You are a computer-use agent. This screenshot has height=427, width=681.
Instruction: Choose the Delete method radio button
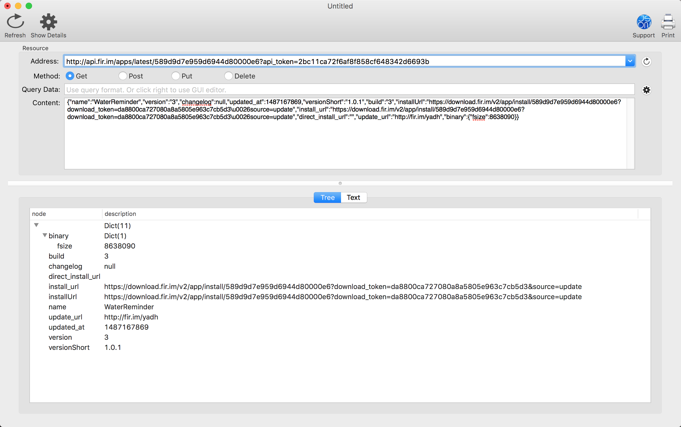(x=228, y=76)
